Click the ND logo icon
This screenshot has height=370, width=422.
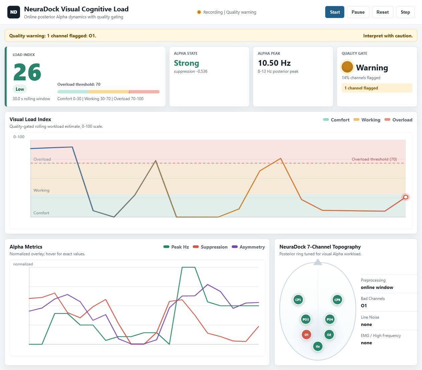[x=14, y=12]
